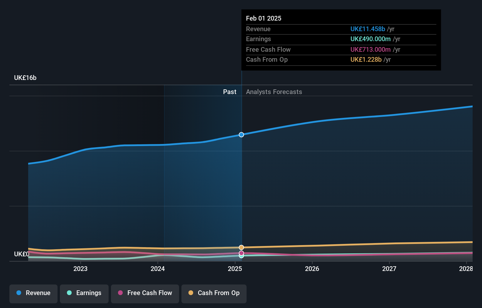Select the pink Free Cash Flow marker on chart
This screenshot has height=308, width=482.
(241, 253)
